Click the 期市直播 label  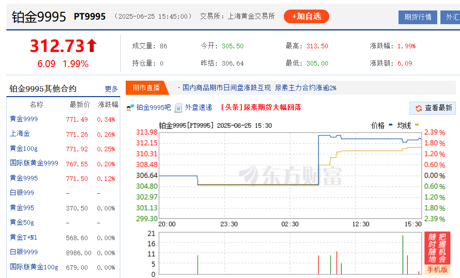[146, 88]
